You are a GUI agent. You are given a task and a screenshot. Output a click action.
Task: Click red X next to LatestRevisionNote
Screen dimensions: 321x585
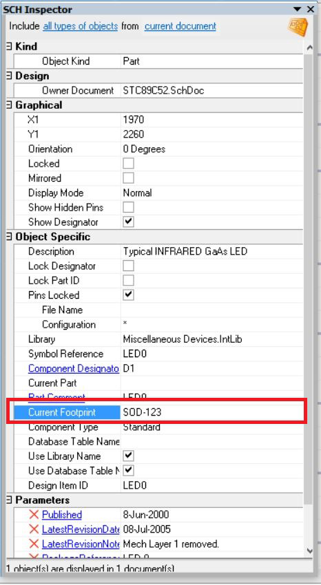click(34, 544)
